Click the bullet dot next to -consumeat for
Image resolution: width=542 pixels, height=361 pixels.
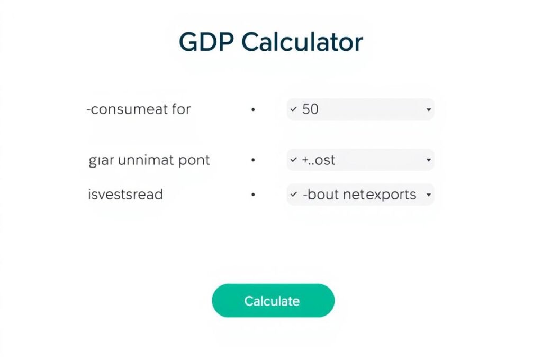click(253, 109)
